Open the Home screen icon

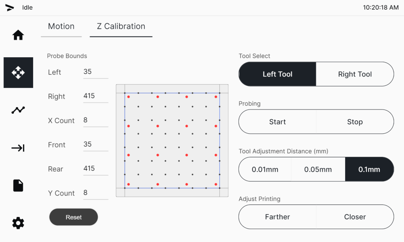18,35
